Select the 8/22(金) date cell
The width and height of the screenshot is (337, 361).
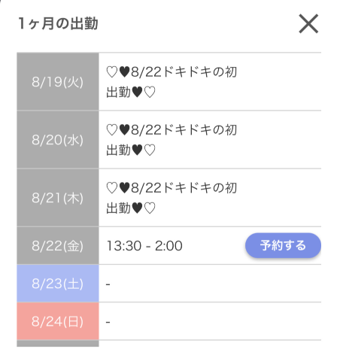coord(58,246)
